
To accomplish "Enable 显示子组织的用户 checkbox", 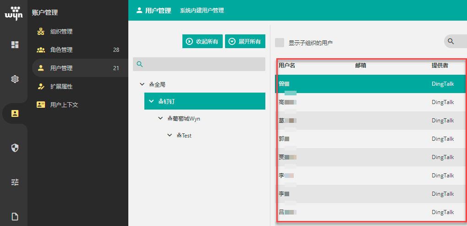I will (x=280, y=43).
